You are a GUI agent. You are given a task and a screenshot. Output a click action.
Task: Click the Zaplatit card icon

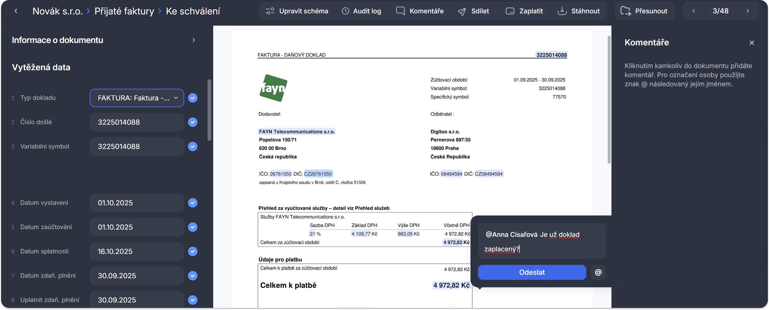(510, 11)
